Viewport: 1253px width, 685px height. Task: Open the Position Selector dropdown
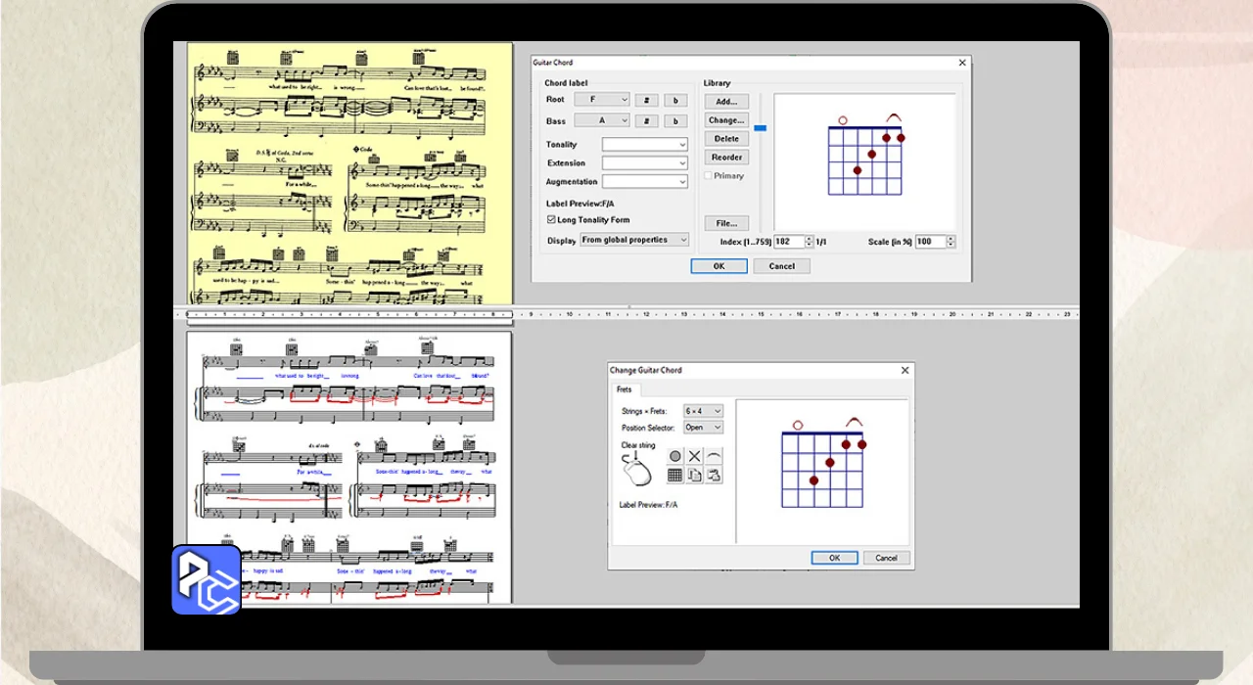(703, 428)
